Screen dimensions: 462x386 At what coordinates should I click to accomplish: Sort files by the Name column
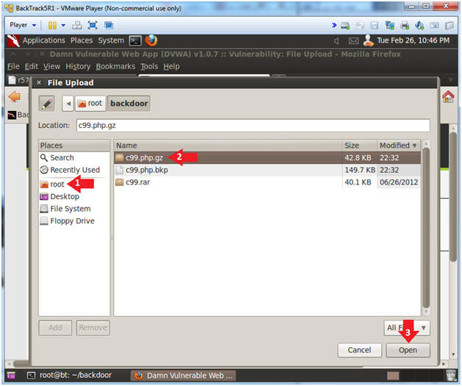click(228, 146)
